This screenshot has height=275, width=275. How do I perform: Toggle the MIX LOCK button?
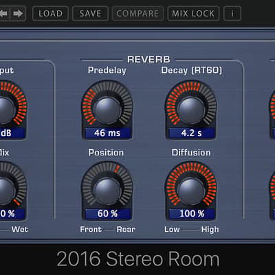pyautogui.click(x=193, y=14)
